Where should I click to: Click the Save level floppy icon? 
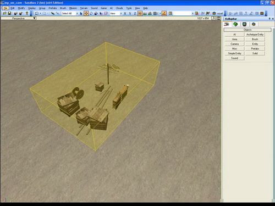click(9, 13)
